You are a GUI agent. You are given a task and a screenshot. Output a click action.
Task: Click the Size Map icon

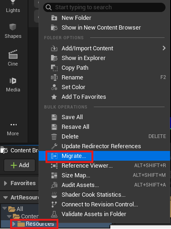click(54, 175)
